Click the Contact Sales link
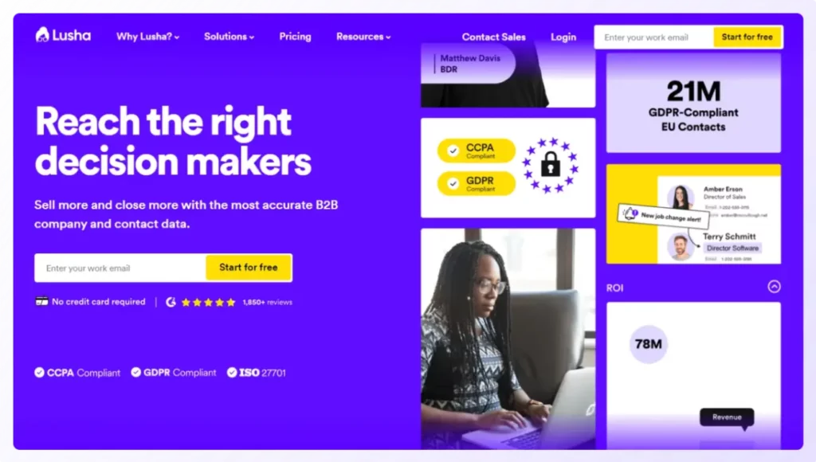816x462 pixels. pyautogui.click(x=494, y=37)
